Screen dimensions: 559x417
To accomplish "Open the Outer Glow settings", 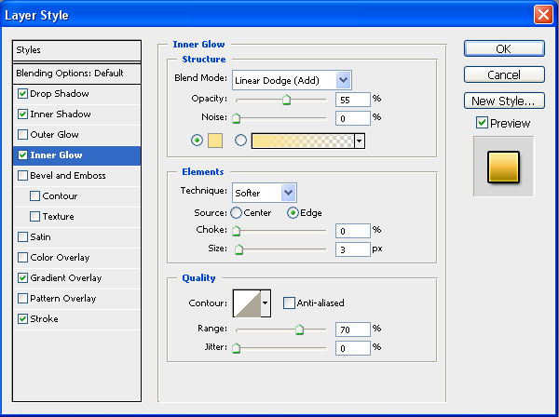I will pos(55,135).
